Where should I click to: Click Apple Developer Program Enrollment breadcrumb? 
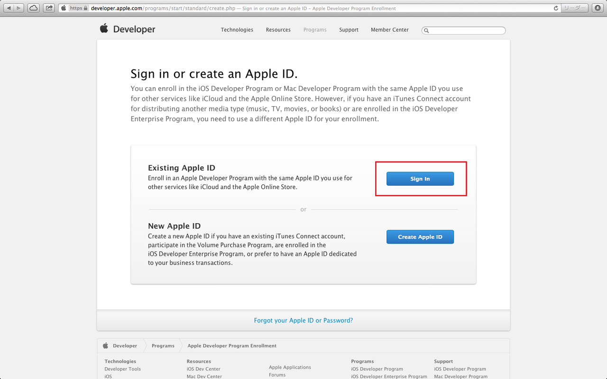[x=232, y=346]
